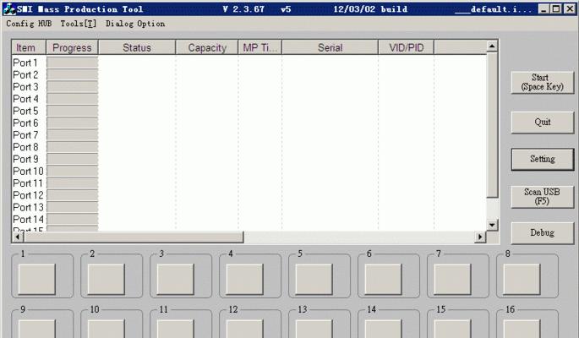Click the MP Ti... column header

pyautogui.click(x=260, y=47)
